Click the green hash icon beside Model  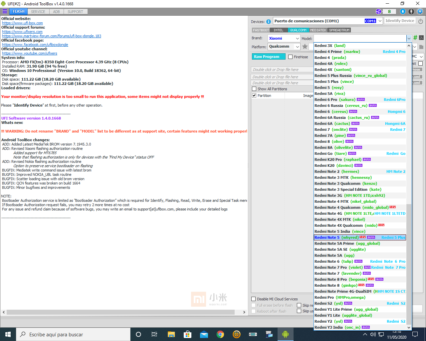tap(415, 38)
